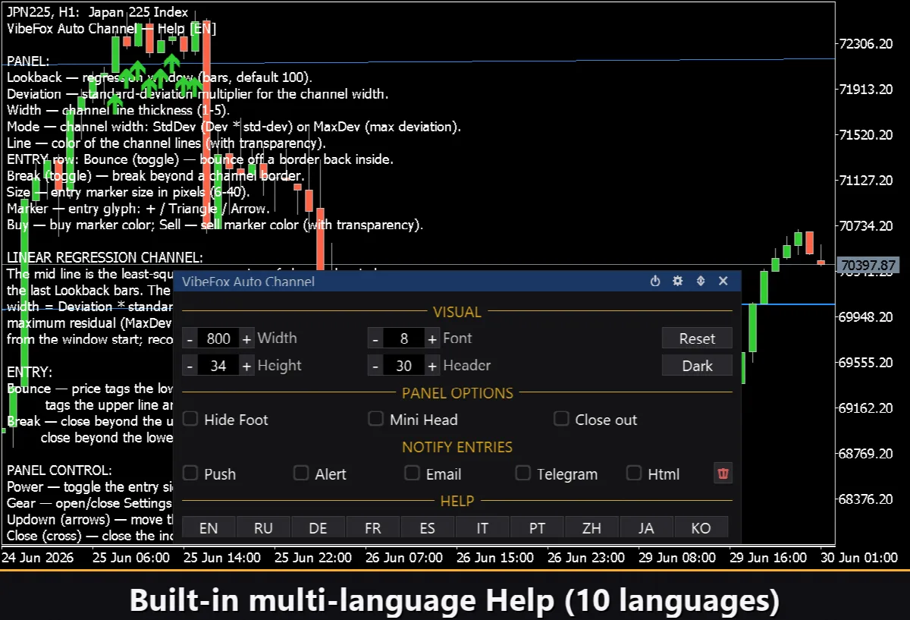Click the 'LINEAR REGRESSION CHANNEL:' help heading

point(105,258)
